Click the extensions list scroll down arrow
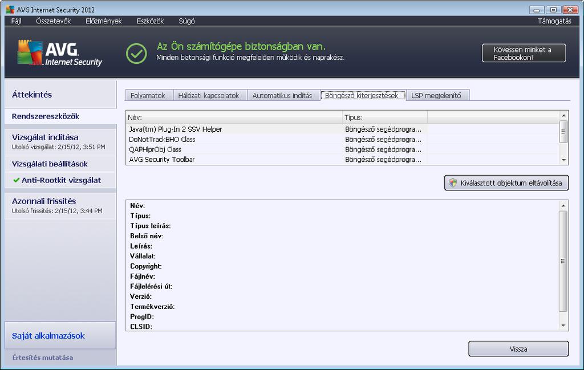584x370 pixels. pyautogui.click(x=563, y=160)
